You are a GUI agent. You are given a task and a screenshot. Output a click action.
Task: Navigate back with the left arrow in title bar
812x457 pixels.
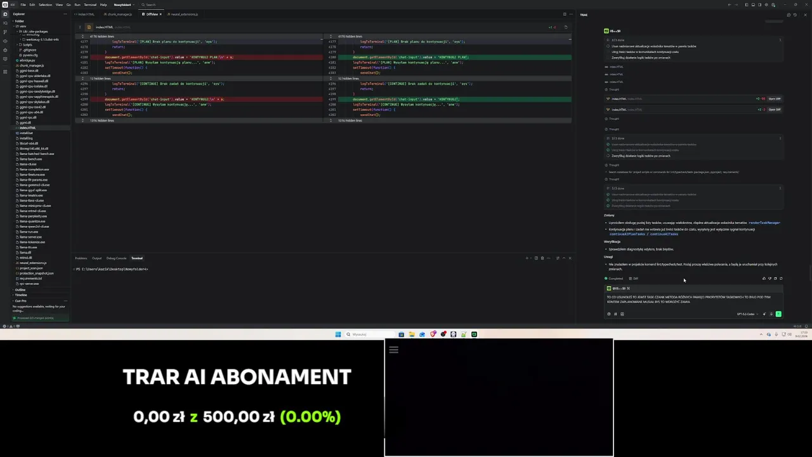tap(730, 4)
